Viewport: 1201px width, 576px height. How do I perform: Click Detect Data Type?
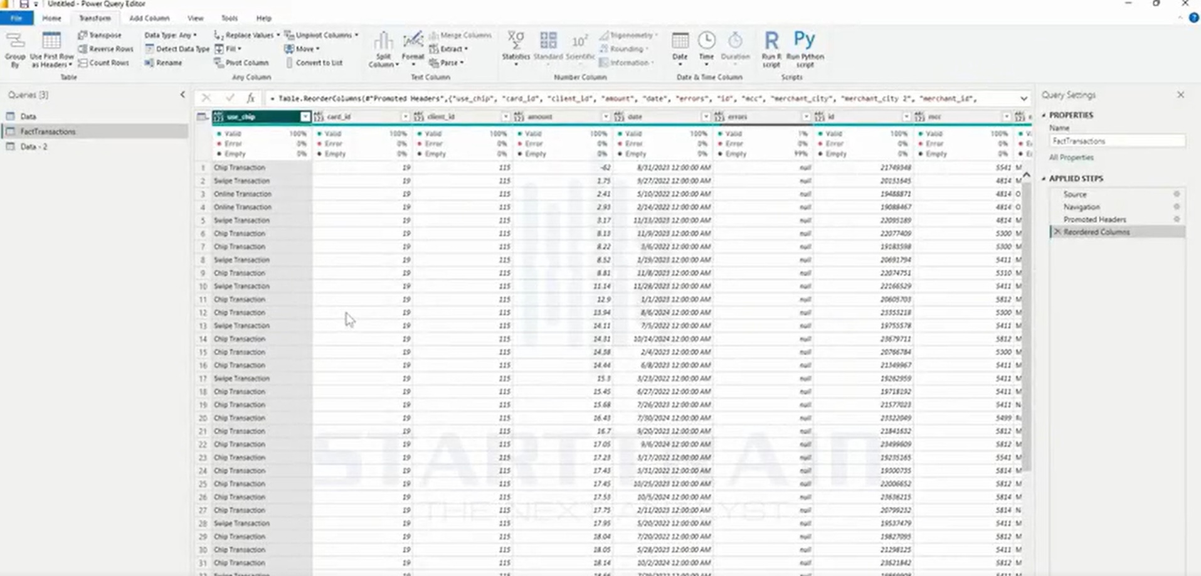coord(177,49)
